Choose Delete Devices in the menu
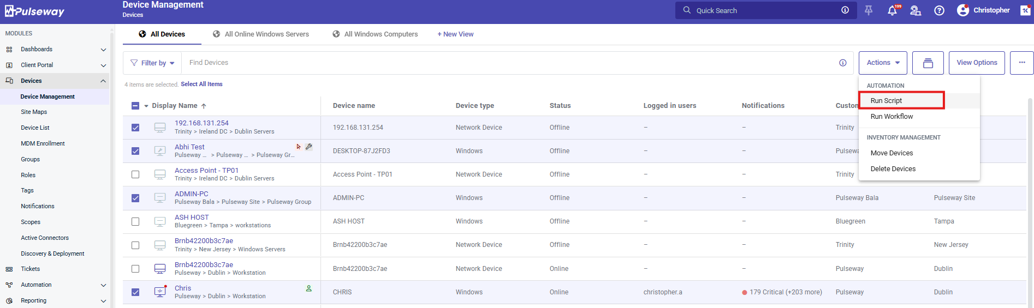 pos(893,169)
